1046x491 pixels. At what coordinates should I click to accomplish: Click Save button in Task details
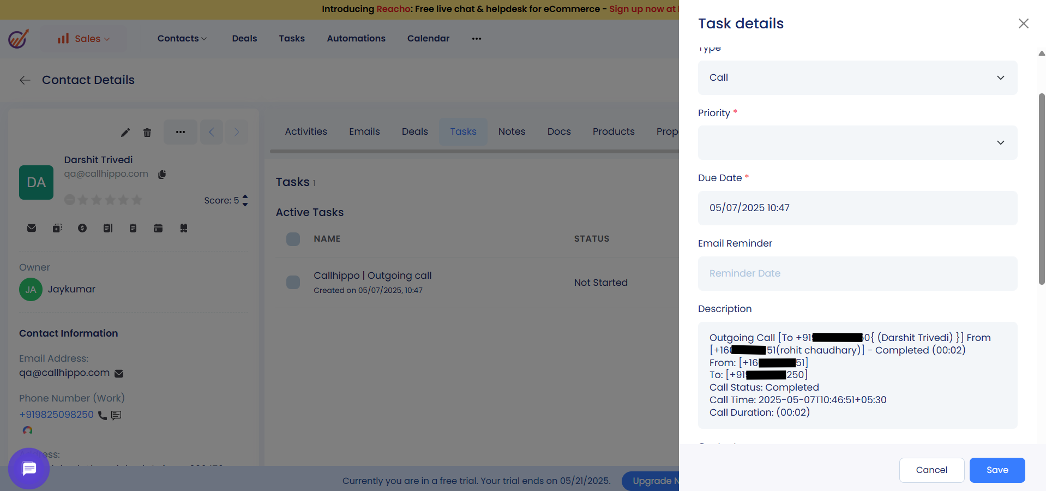pos(997,470)
